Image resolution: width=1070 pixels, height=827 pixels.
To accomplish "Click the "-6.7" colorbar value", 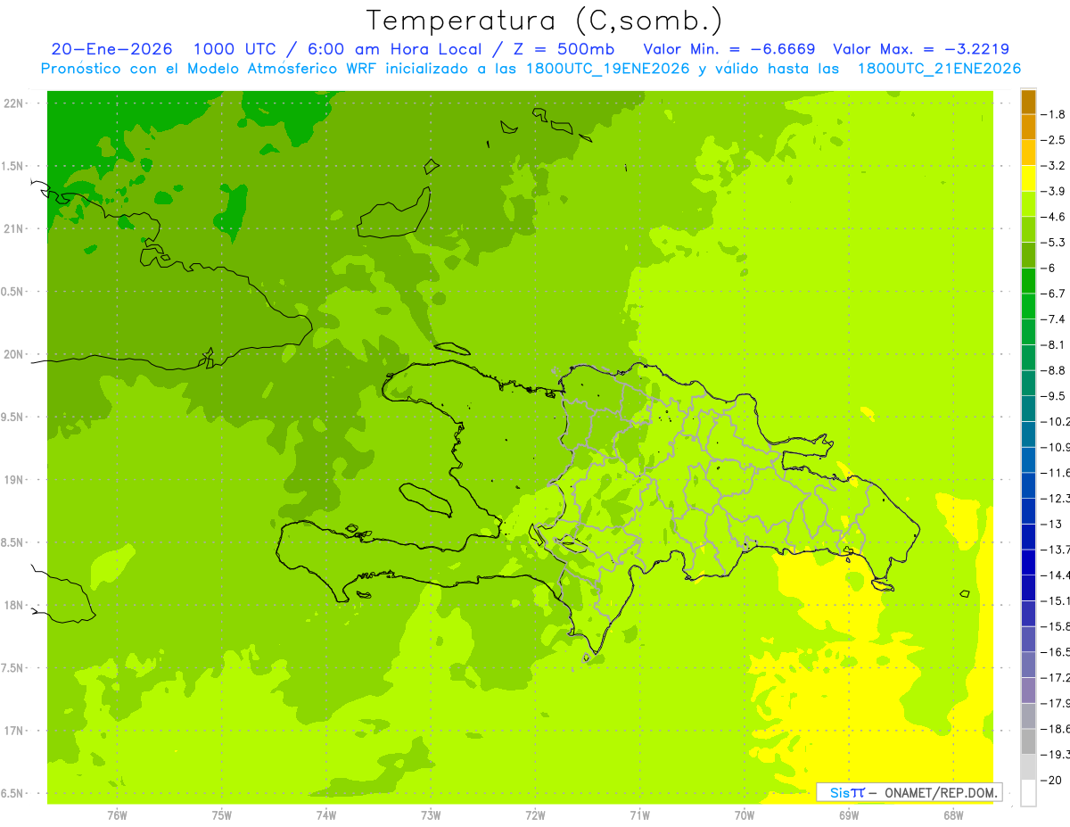I will (x=1054, y=294).
